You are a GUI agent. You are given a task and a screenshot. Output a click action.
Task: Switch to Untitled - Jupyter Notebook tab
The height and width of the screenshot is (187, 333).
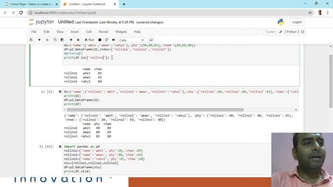point(87,4)
